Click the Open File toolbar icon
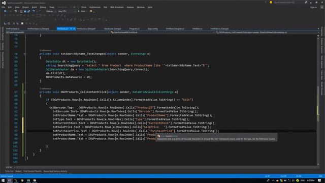 pyautogui.click(x=21, y=11)
